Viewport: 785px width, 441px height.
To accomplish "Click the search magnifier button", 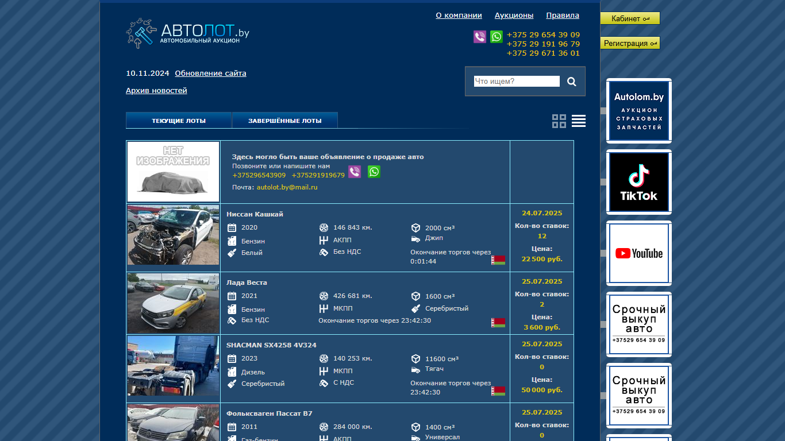I will point(572,82).
